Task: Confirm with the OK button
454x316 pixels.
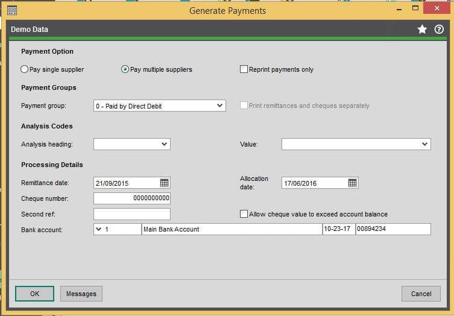Action: [x=34, y=294]
